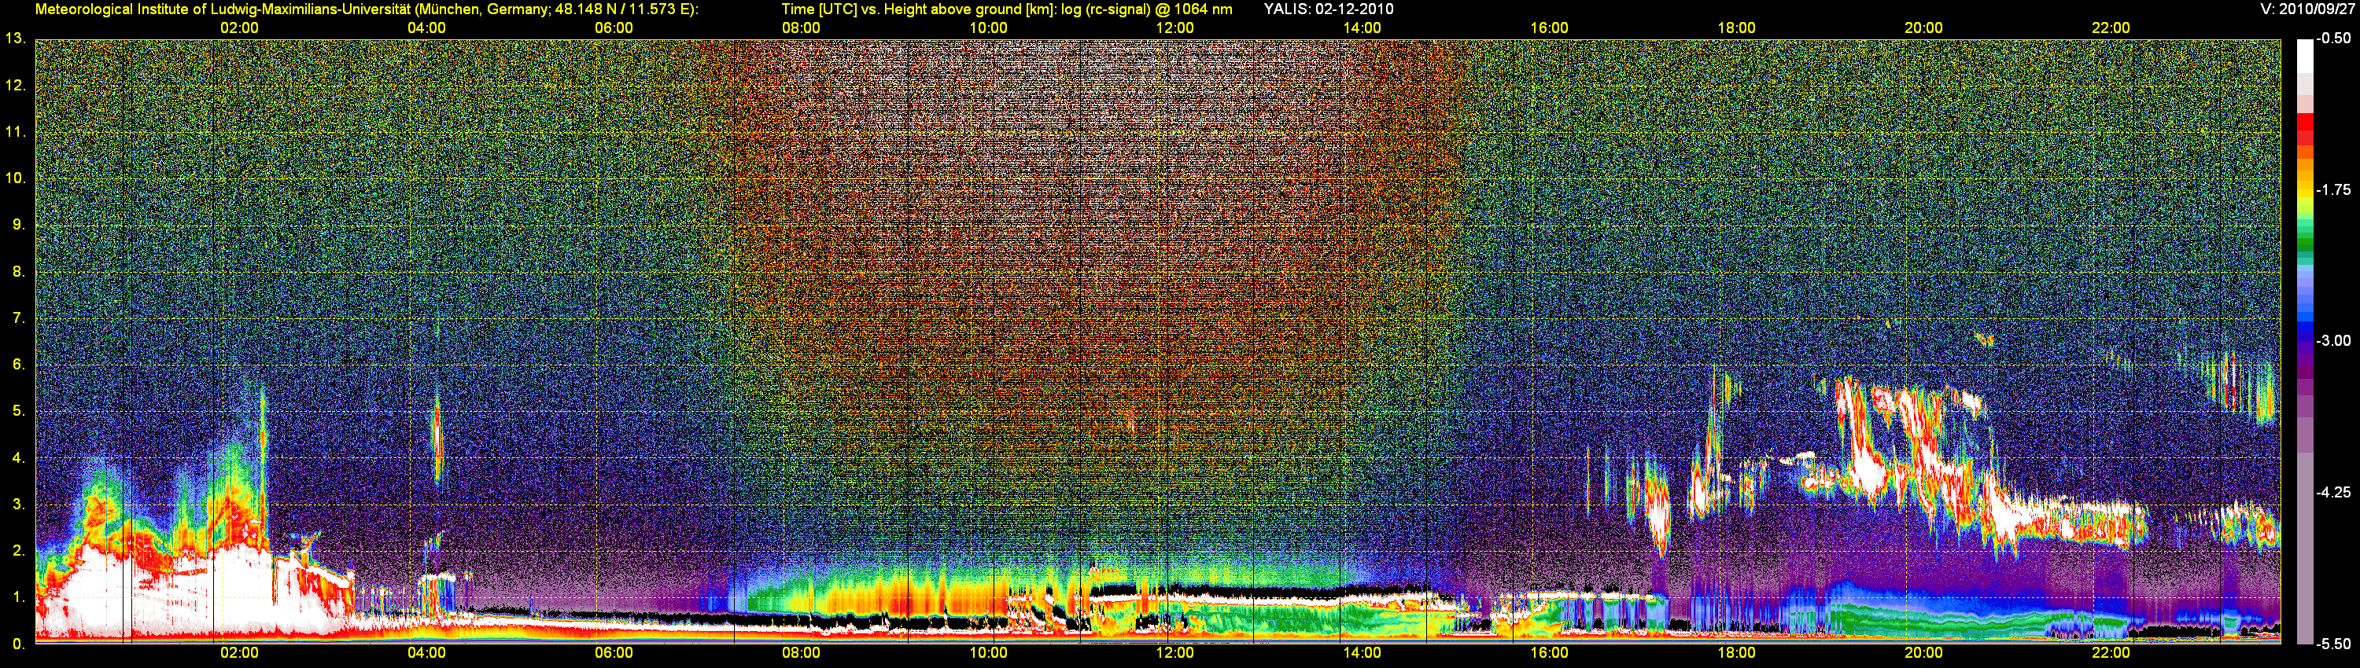Click the 22:00 label on the upper time axis
This screenshot has height=668, width=2360.
click(2111, 28)
